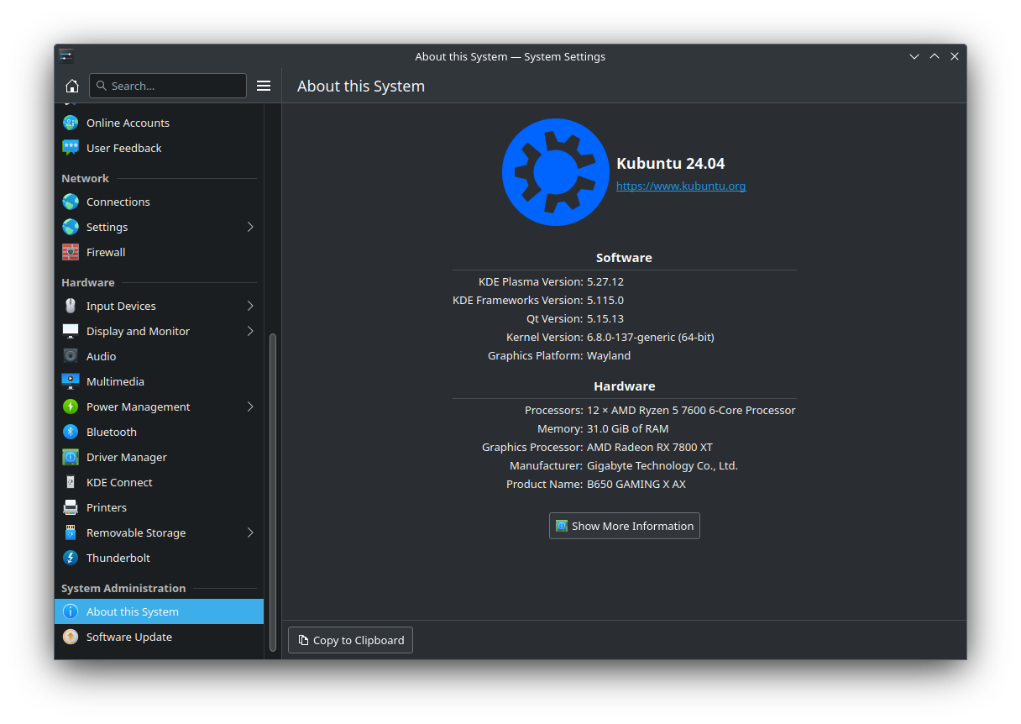This screenshot has height=724, width=1021.
Task: Click the Wayland graphics platform value
Action: 609,355
